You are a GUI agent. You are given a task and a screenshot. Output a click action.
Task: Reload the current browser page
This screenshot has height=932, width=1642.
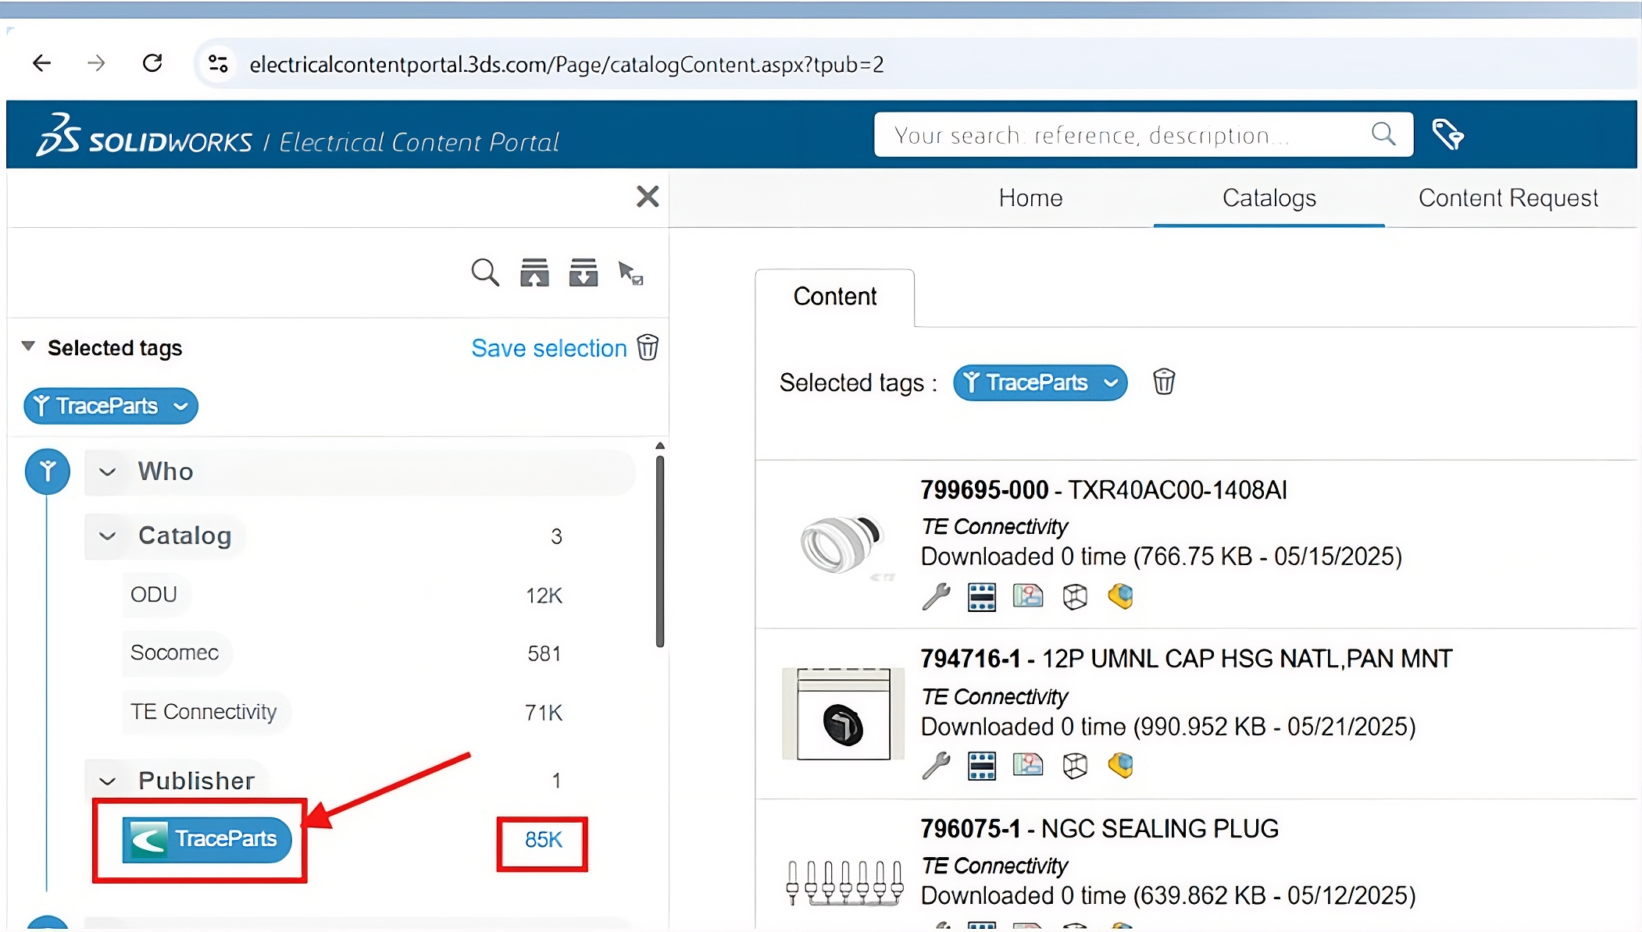pos(152,63)
